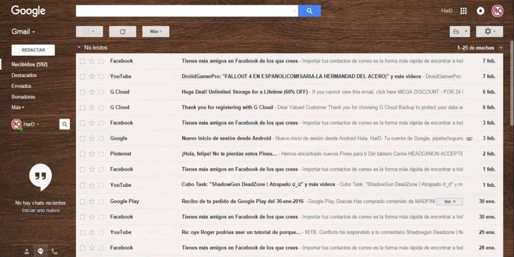The image size is (514, 257).
Task: Click the blue search magnifier button
Action: click(x=309, y=11)
